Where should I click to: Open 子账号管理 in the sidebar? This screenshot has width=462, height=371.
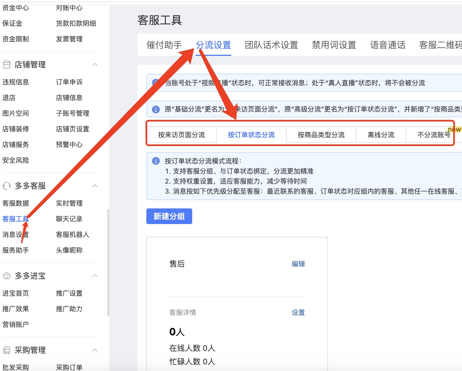73,113
